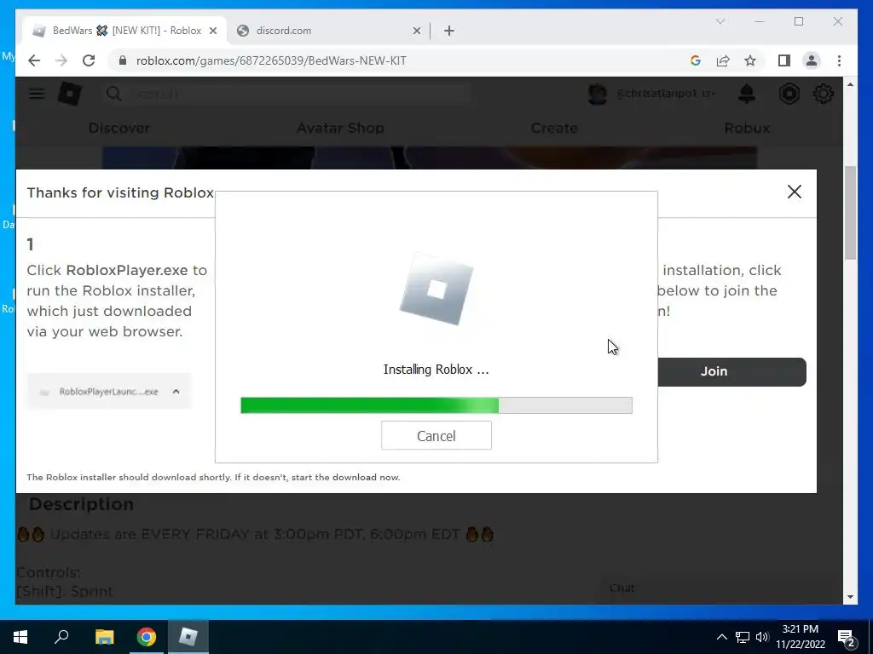Click the Roblox search field
Image resolution: width=873 pixels, height=654 pixels.
click(286, 94)
